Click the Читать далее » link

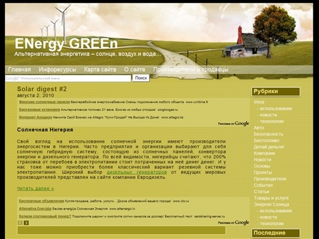click(36, 189)
